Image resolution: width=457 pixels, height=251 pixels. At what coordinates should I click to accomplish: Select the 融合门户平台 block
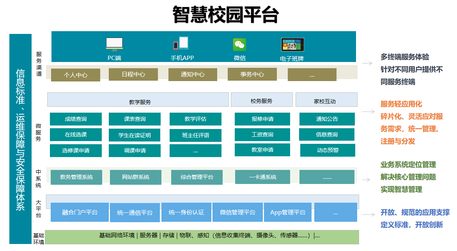pos(80,212)
